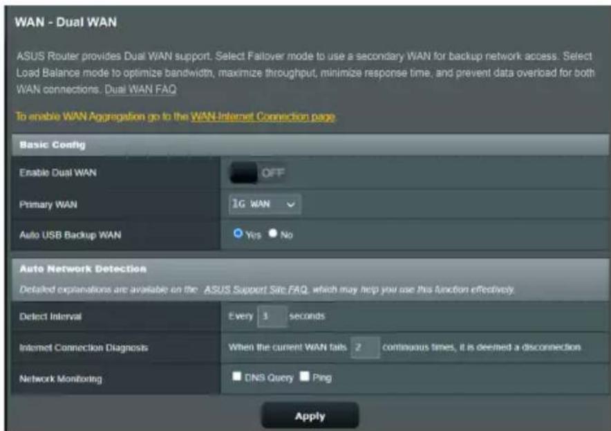Click the Enable Dual WAN label
Screen dimensions: 611x431
click(57, 173)
